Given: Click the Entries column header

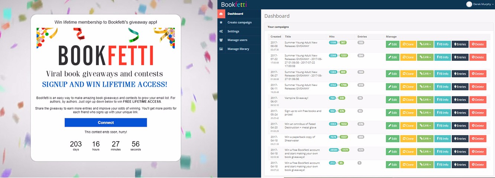Looking at the screenshot, I should click(362, 37).
